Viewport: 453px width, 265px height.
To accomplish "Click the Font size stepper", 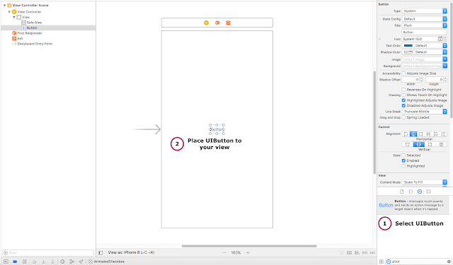I will pos(445,39).
